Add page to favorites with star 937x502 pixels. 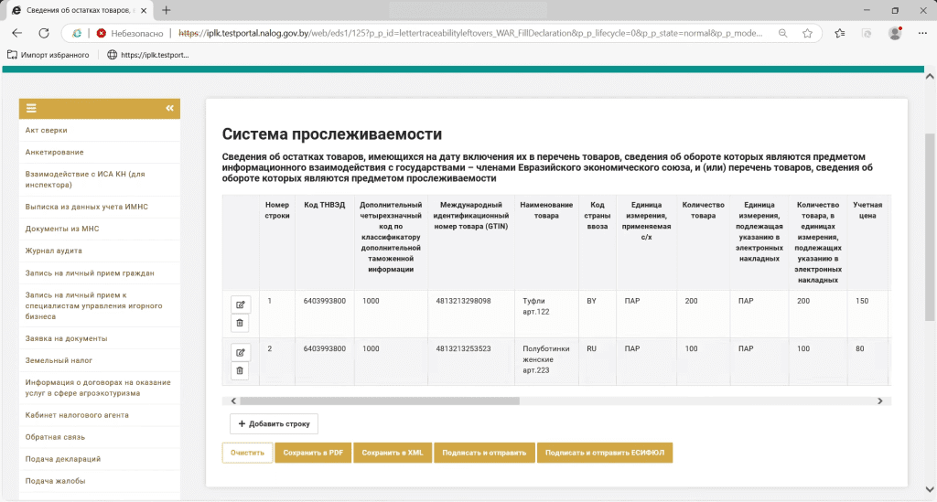pyautogui.click(x=807, y=34)
